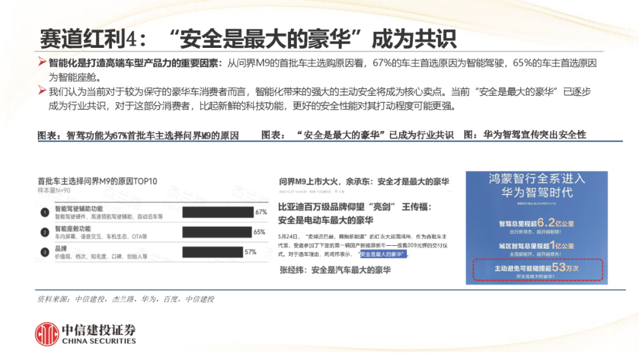The width and height of the screenshot is (639, 354).
Task: Click the 67% bar for 智能驾驶辅助功能
Action: click(218, 212)
